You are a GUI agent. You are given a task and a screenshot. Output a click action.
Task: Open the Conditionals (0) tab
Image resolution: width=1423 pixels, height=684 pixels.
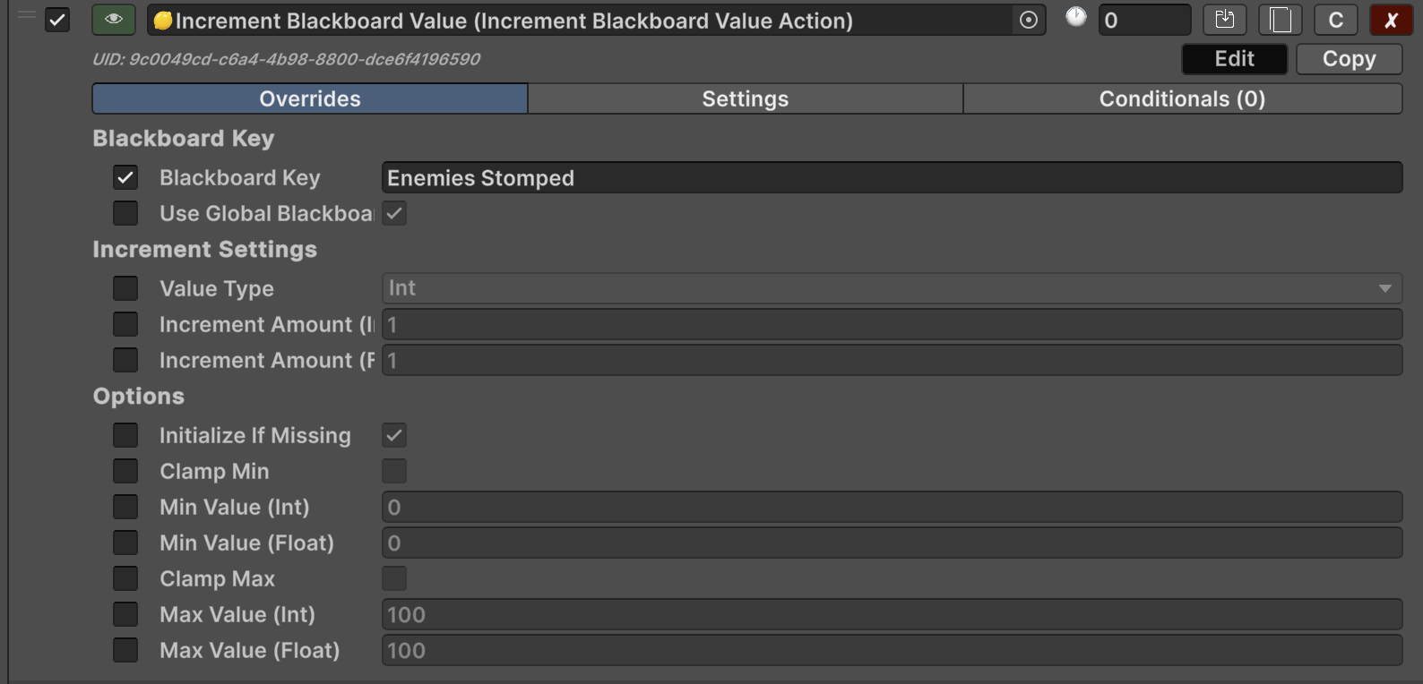click(x=1182, y=98)
